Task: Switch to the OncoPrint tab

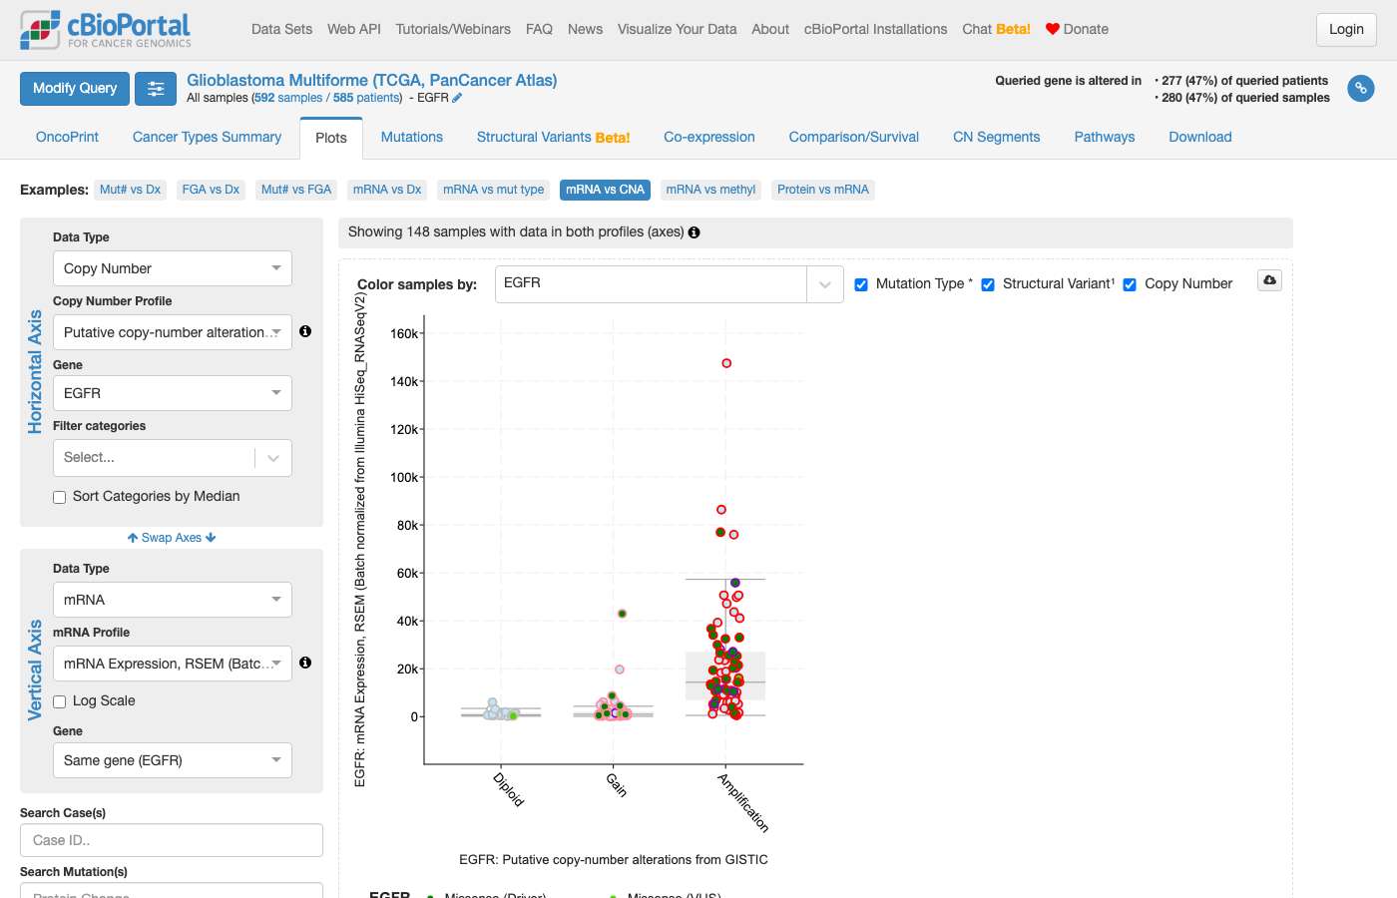Action: (x=67, y=137)
